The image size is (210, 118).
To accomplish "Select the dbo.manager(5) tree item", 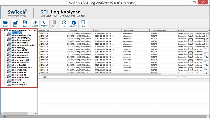I will pyautogui.click(x=20, y=55).
